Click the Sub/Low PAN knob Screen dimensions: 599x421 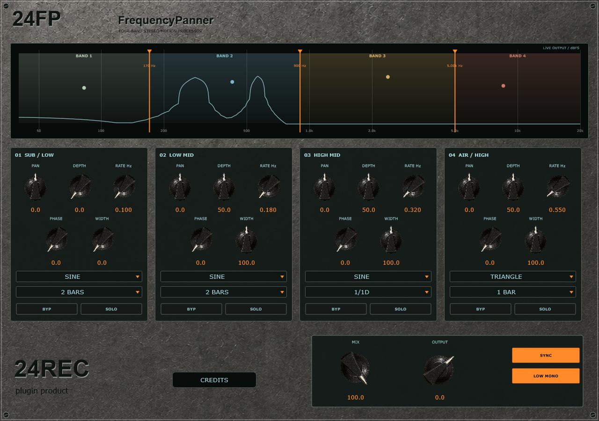tap(36, 187)
